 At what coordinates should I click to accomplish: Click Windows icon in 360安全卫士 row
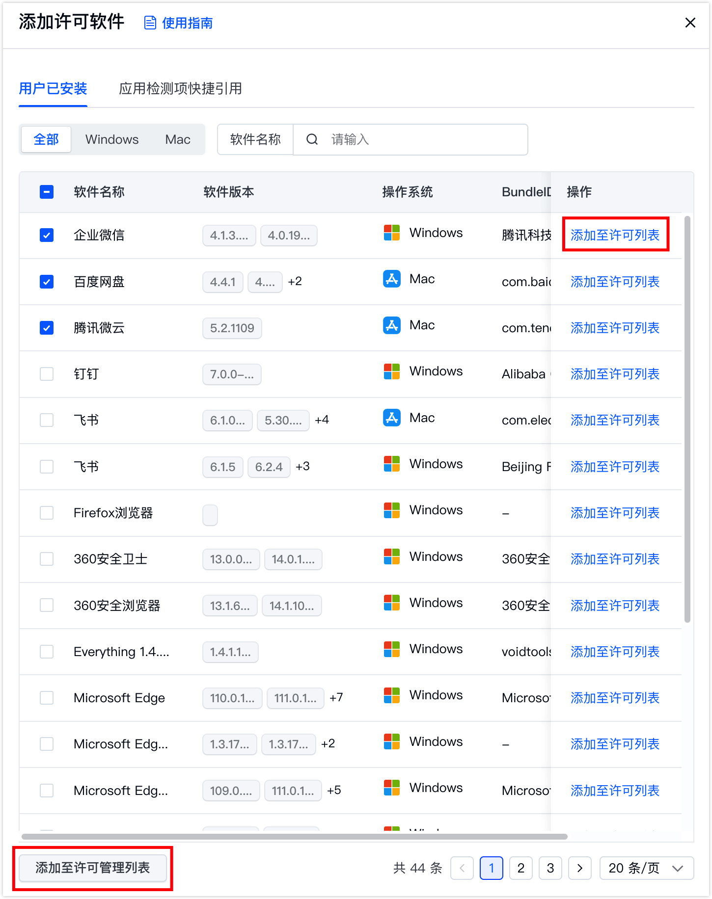(x=392, y=556)
